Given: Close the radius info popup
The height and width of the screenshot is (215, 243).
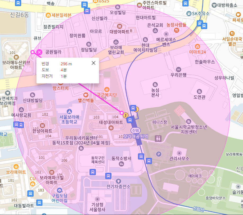Looking at the screenshot, I should point(93,63).
